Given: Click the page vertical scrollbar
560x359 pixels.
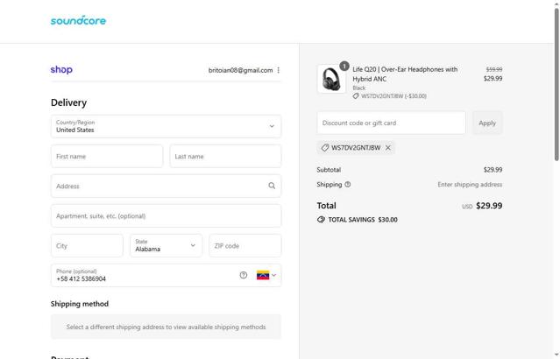Looking at the screenshot, I should pyautogui.click(x=556, y=85).
